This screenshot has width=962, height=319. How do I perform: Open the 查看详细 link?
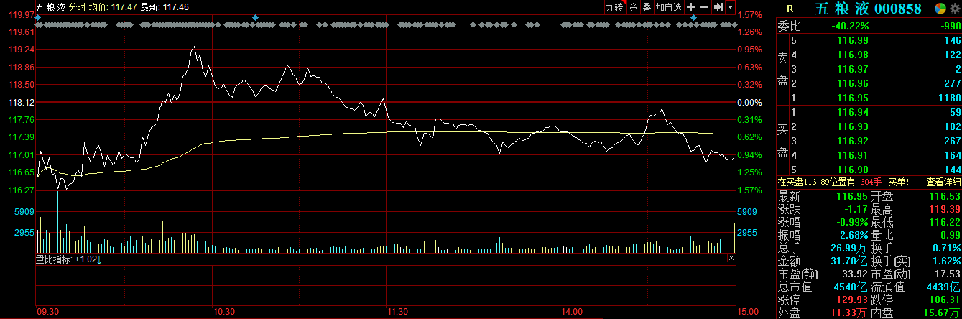click(x=943, y=182)
